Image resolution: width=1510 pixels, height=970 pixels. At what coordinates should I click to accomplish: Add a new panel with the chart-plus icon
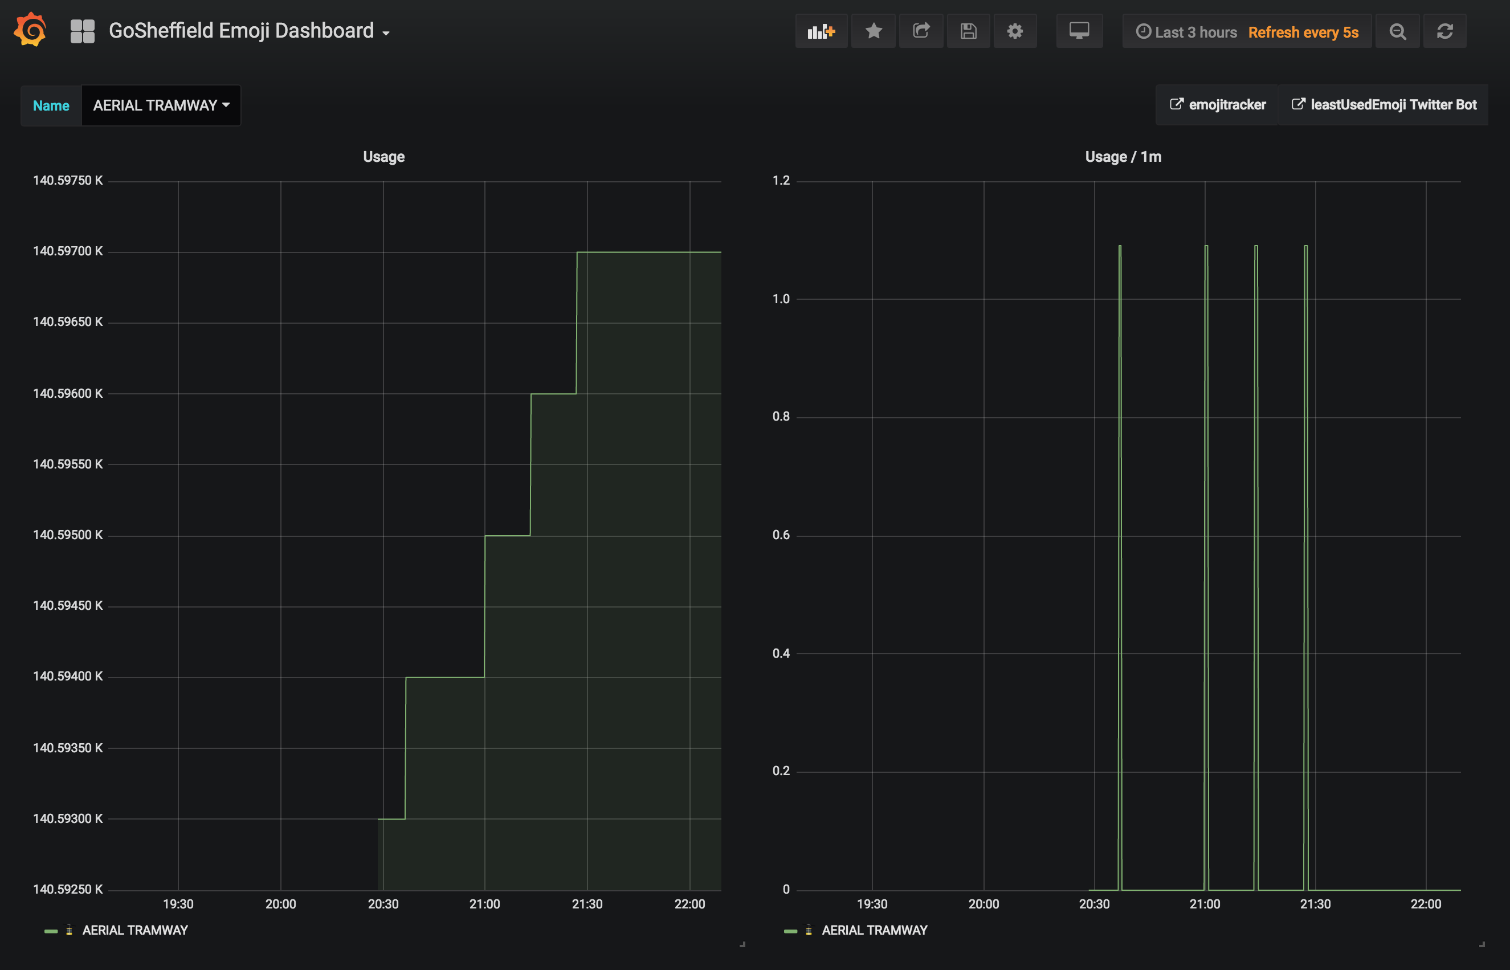pos(821,31)
